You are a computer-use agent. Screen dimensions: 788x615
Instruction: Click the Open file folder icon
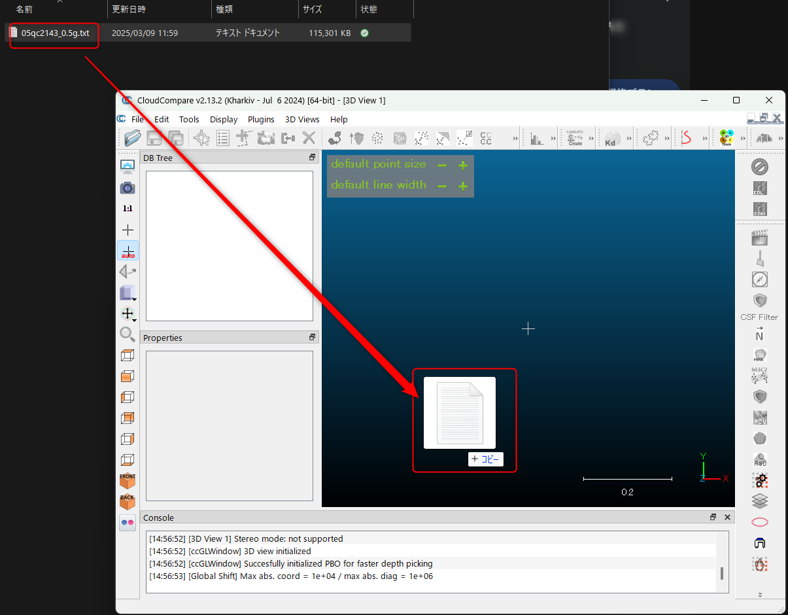[133, 138]
